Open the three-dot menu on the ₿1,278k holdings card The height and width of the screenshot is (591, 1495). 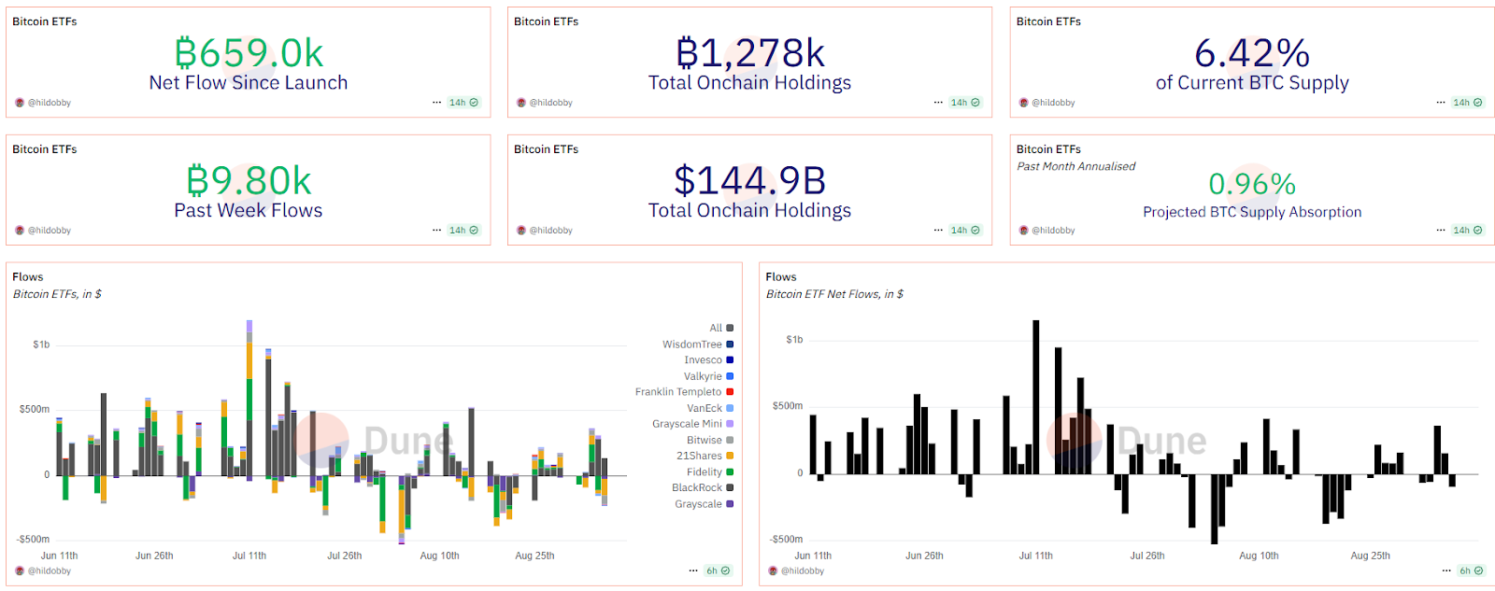tap(938, 103)
